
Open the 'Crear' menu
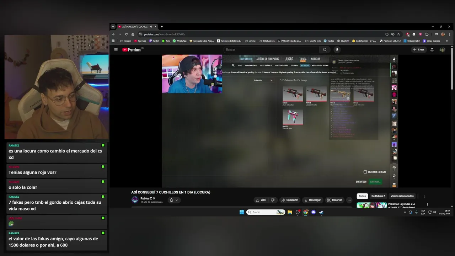pyautogui.click(x=419, y=50)
